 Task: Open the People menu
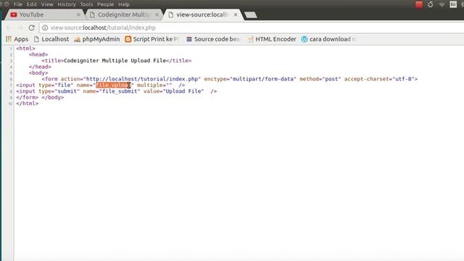click(x=106, y=4)
